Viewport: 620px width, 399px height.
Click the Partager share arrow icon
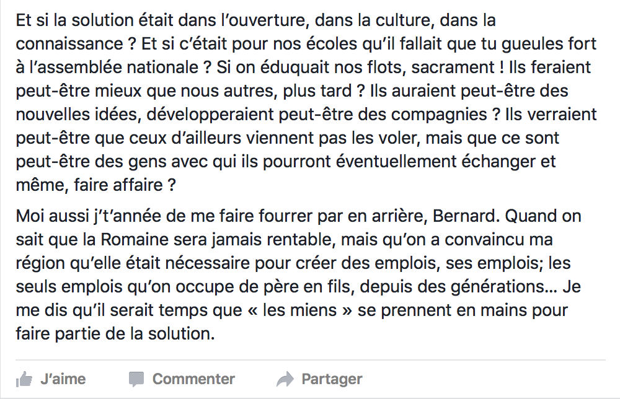pos(285,380)
